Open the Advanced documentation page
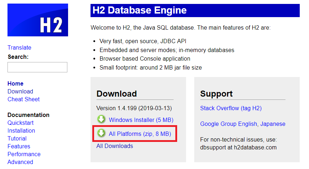 pyautogui.click(x=20, y=162)
